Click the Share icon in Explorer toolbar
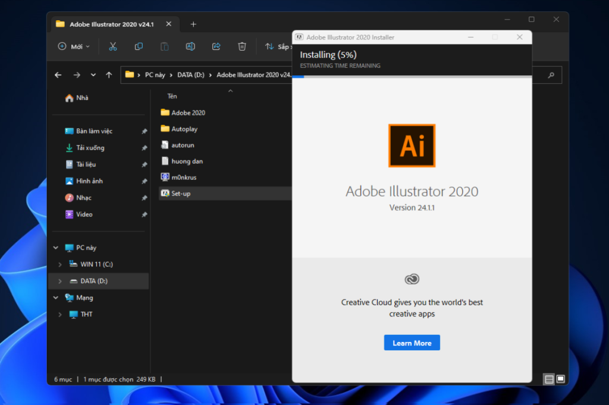This screenshot has height=405, width=609. click(216, 46)
